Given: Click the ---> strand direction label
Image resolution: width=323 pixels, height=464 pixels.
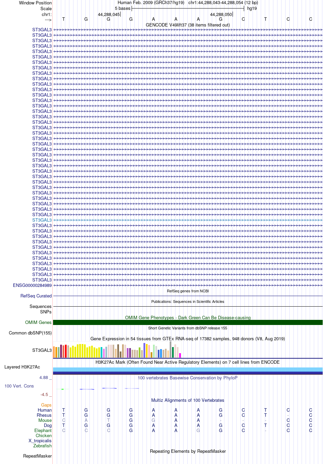Looking at the screenshot, I should [48, 20].
